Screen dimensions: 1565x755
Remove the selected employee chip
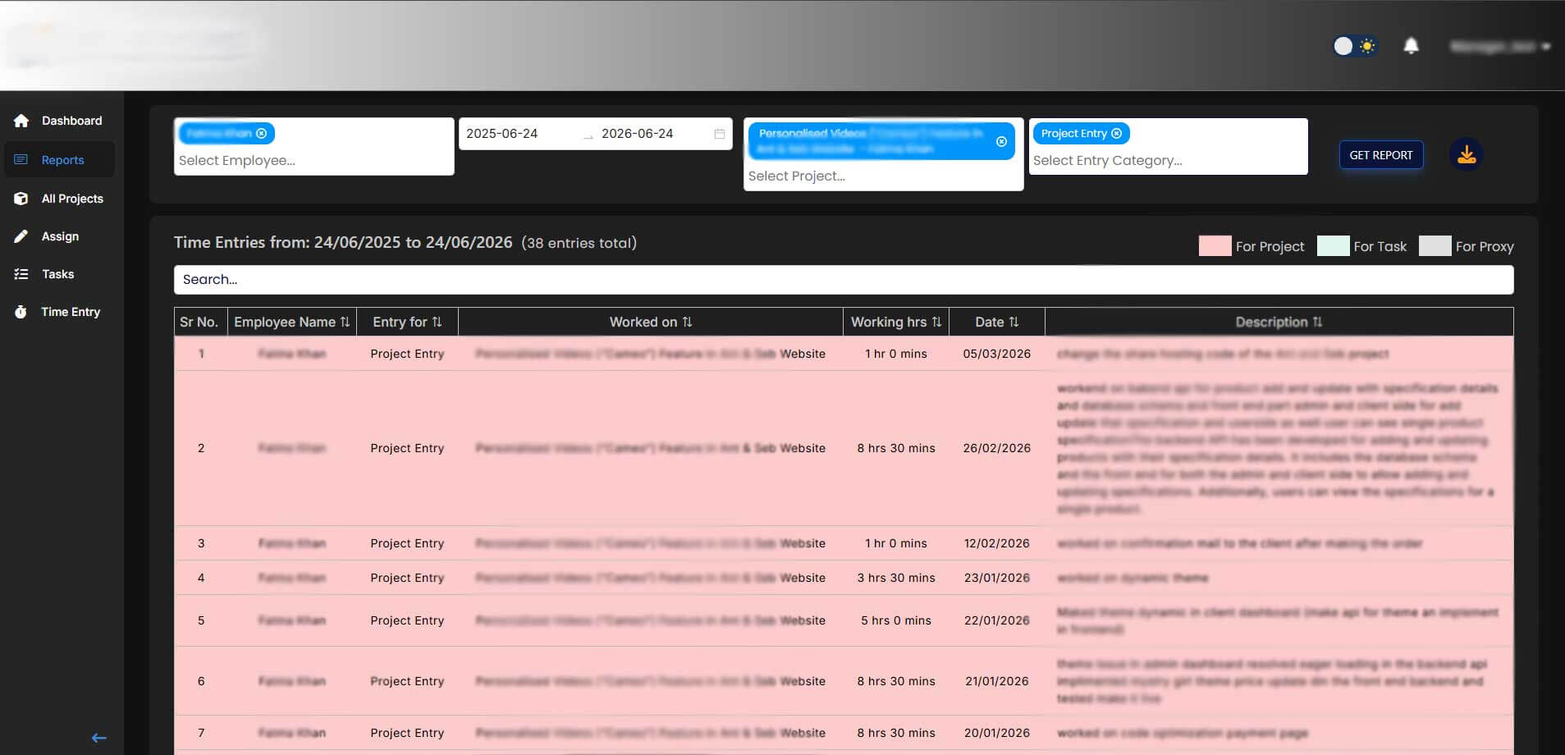(262, 133)
